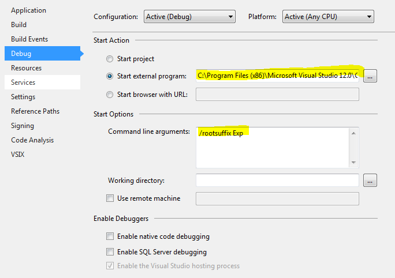Click the remote machine name field
The height and width of the screenshot is (278, 395).
pyautogui.click(x=277, y=199)
